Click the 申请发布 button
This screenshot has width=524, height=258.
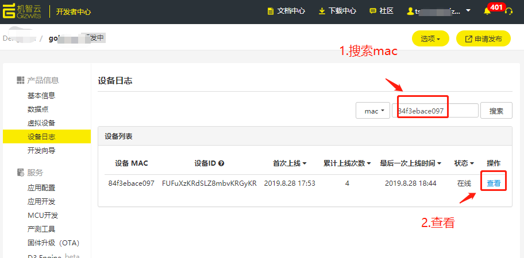(483, 39)
